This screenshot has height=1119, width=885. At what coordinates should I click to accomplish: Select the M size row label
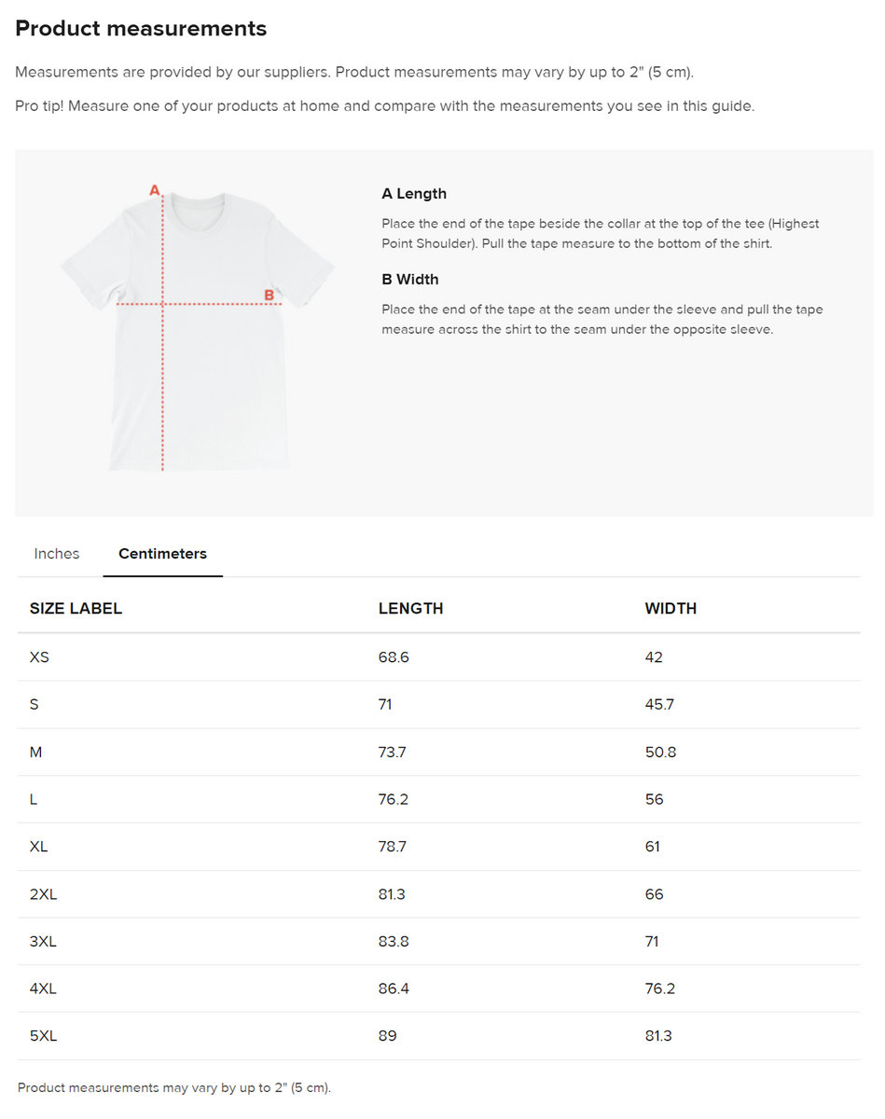36,753
